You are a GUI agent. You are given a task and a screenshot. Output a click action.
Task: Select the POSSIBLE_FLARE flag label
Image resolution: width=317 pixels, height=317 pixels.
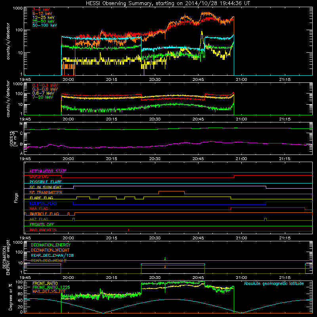[x=46, y=182]
